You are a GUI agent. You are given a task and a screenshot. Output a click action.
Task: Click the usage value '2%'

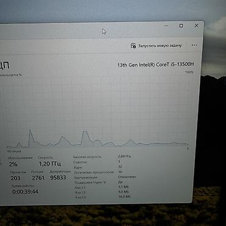(x=13, y=164)
